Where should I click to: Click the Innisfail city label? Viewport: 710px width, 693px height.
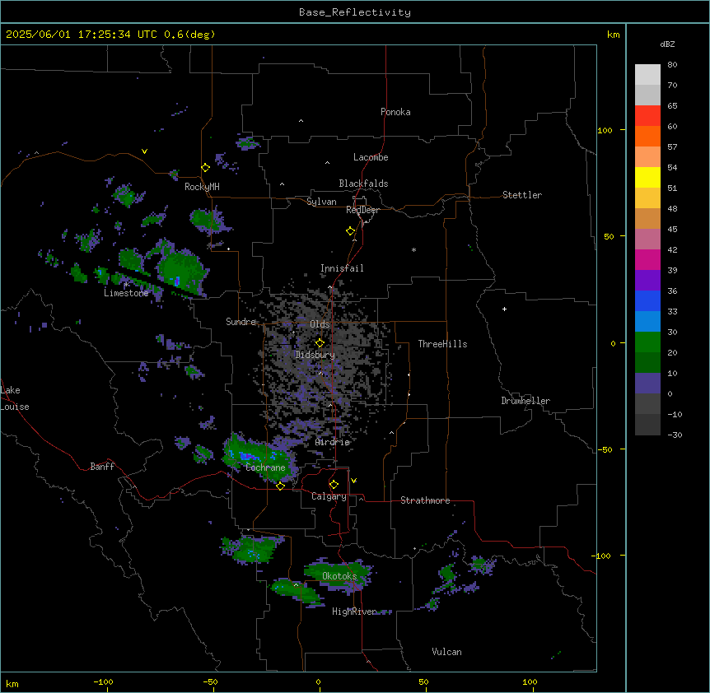click(342, 268)
